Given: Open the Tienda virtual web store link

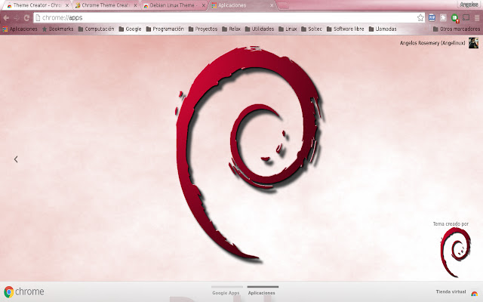Looking at the screenshot, I should click(x=451, y=291).
